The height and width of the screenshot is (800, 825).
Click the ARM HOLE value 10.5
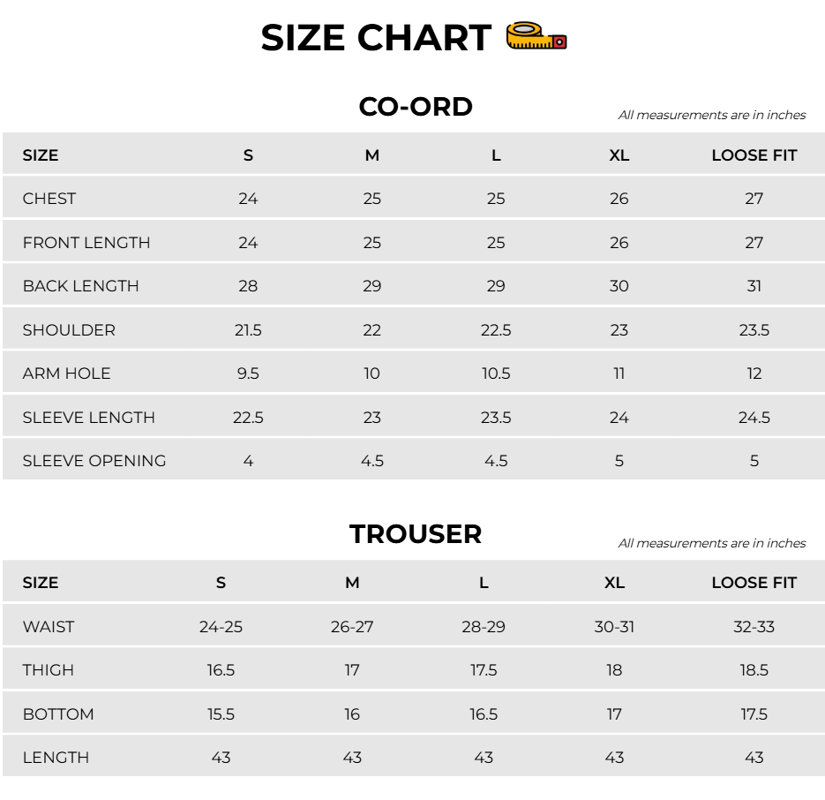coord(496,374)
